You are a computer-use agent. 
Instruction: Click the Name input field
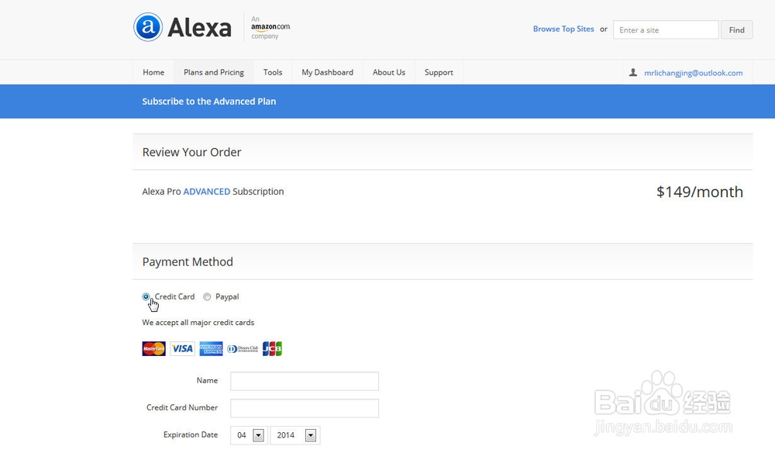click(x=305, y=382)
